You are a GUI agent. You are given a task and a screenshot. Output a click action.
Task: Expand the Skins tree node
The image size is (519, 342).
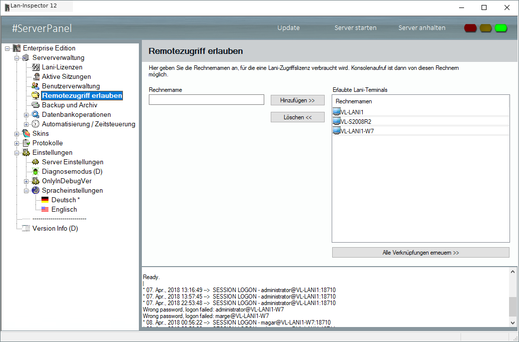[16, 134]
